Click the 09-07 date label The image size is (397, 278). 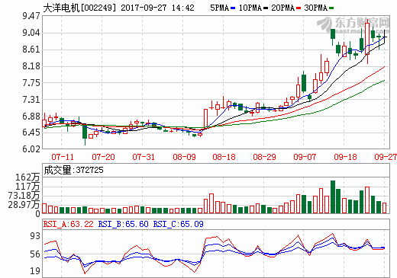pos(305,157)
